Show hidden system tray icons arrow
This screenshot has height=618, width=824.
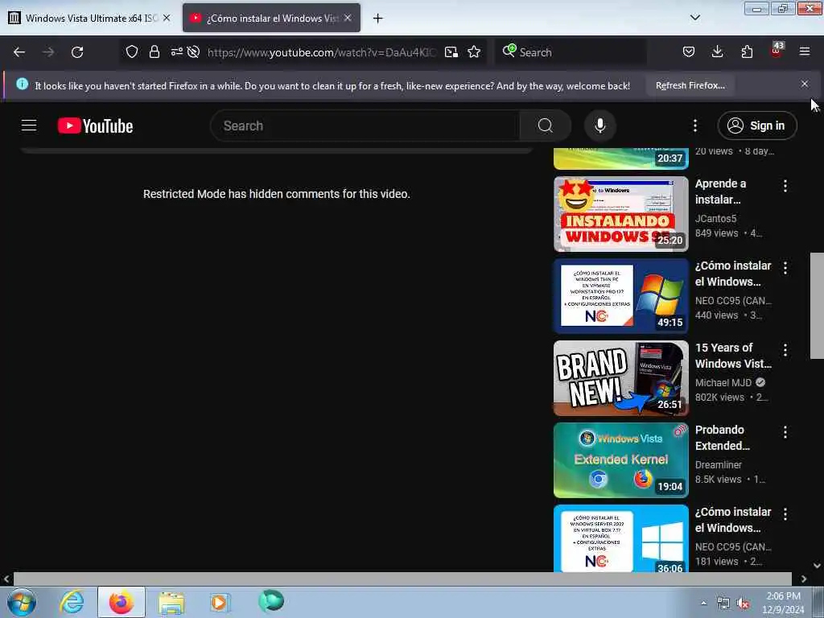703,604
